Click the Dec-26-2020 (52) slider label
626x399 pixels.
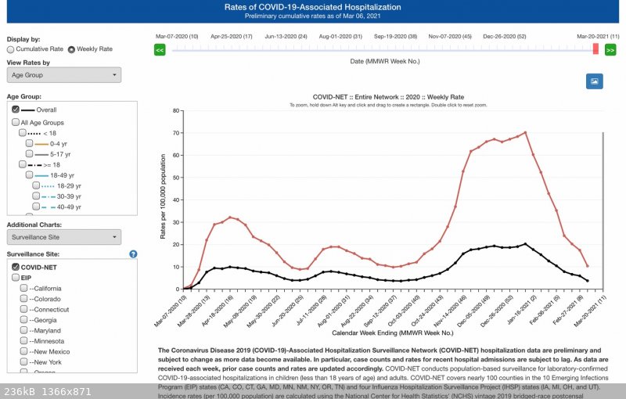click(505, 36)
